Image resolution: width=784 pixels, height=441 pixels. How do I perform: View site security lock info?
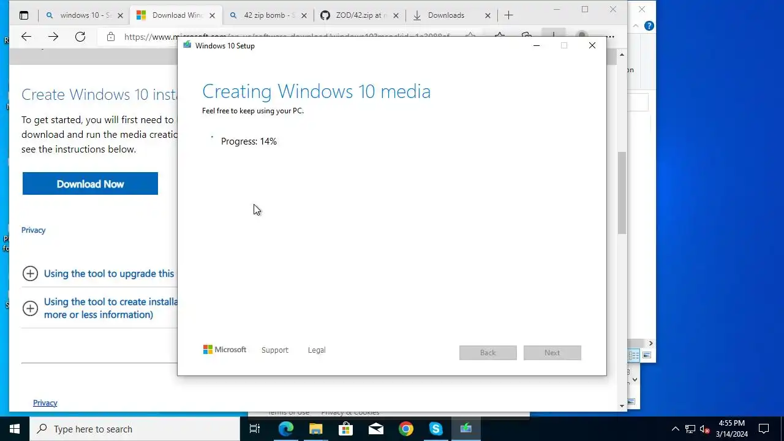click(110, 37)
